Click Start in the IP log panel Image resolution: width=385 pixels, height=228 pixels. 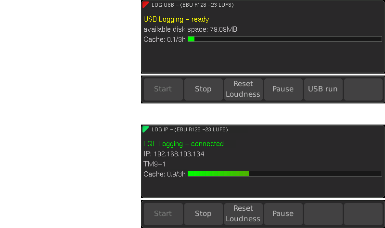[163, 214]
